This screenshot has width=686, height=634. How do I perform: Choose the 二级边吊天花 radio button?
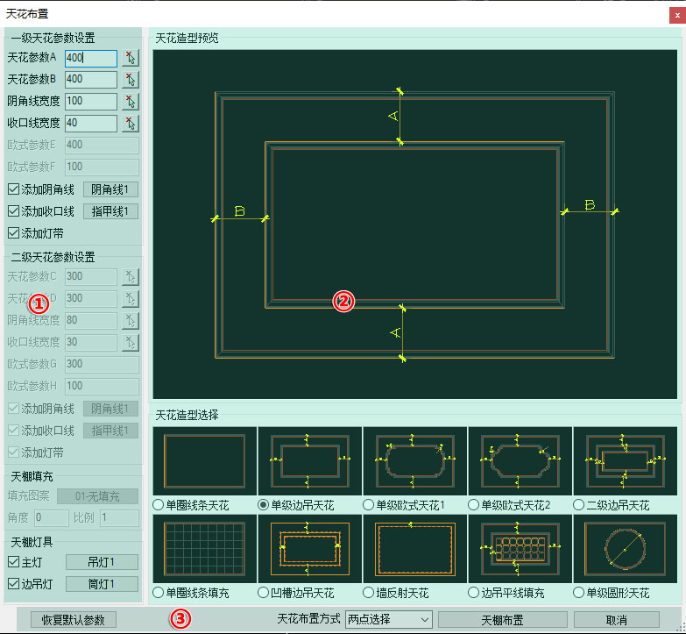(578, 505)
